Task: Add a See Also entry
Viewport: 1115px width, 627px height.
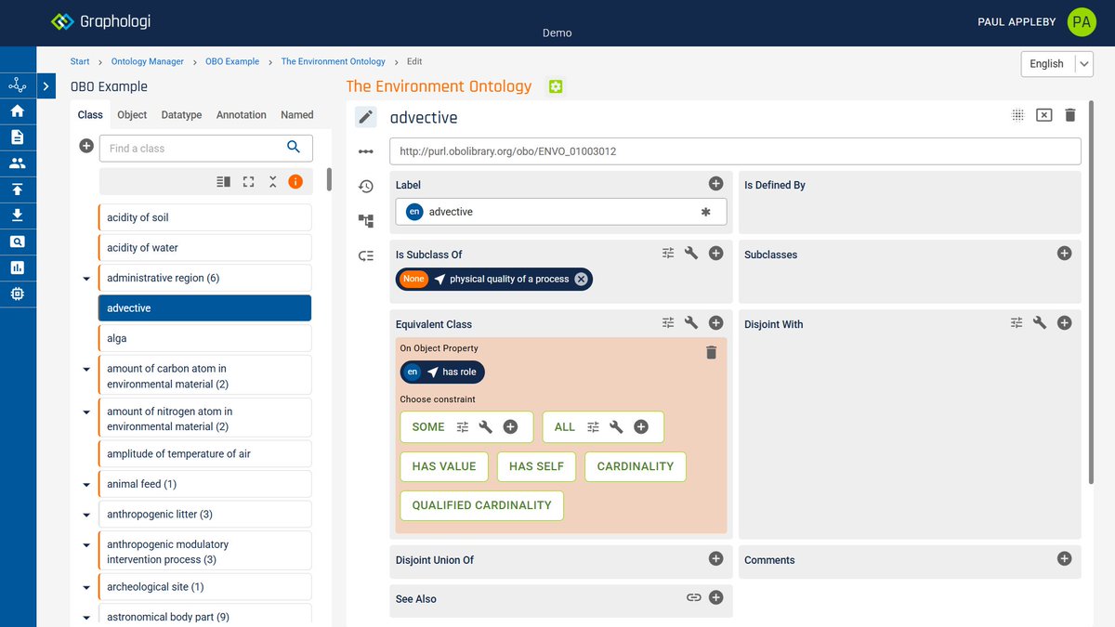Action: pyautogui.click(x=715, y=597)
